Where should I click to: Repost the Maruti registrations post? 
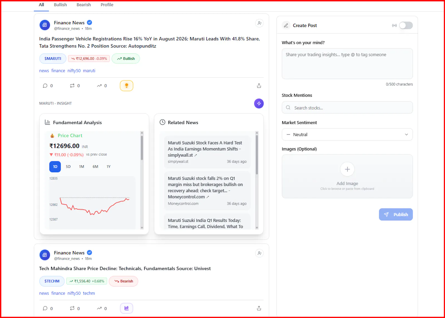click(75, 86)
